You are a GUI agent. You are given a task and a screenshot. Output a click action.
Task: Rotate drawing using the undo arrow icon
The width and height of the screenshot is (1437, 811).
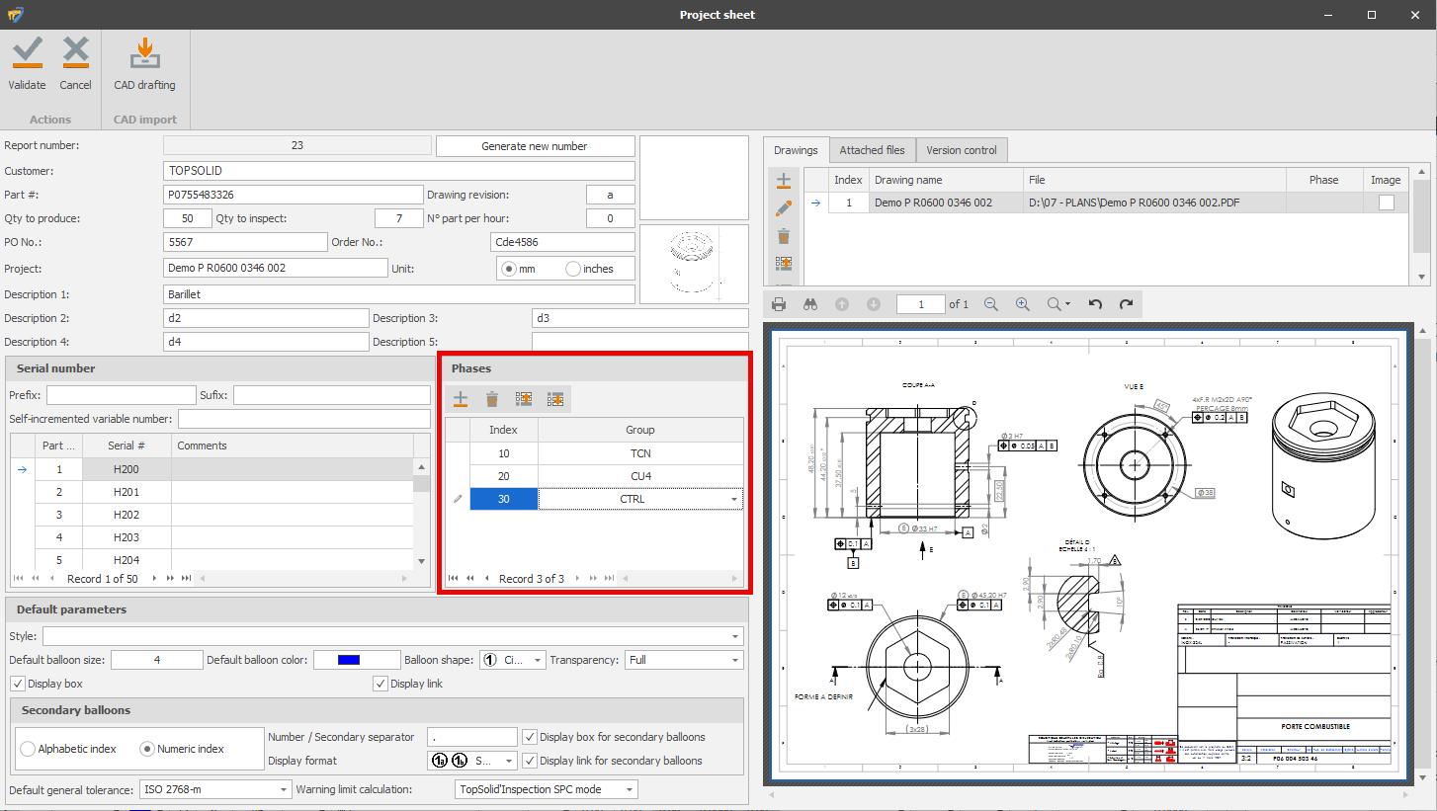[1095, 304]
